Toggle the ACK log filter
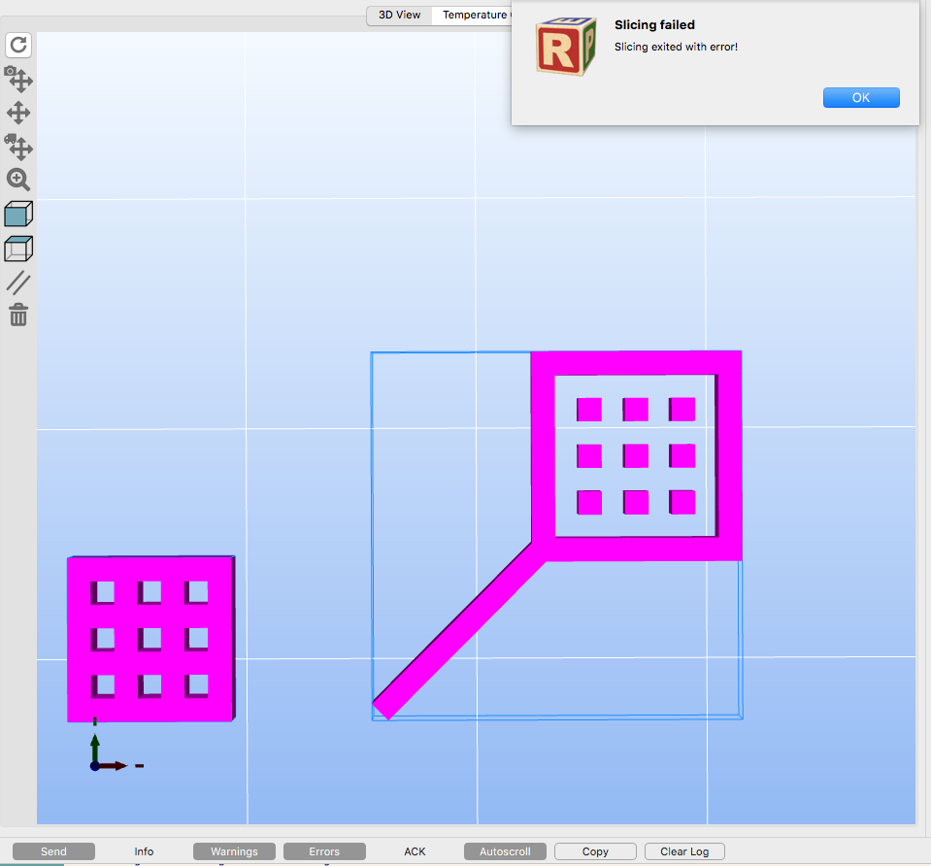Image resolution: width=931 pixels, height=866 pixels. (415, 851)
